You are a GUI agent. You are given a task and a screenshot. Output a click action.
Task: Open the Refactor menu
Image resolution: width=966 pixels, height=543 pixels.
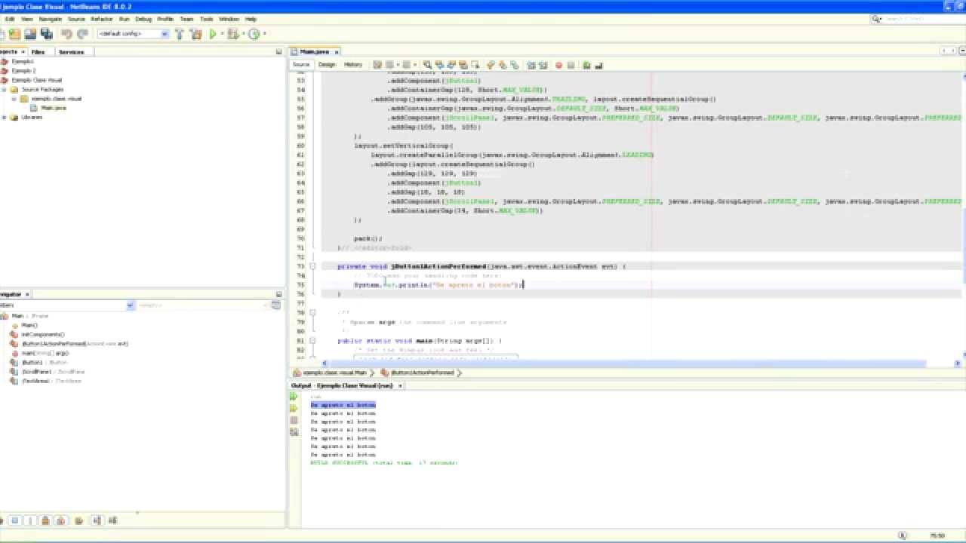(x=102, y=19)
